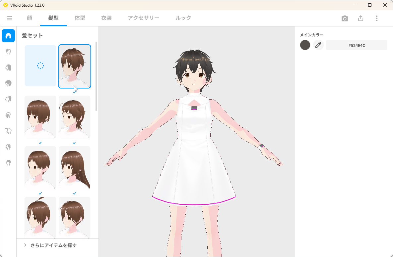Open the hamburger main menu

[10, 18]
